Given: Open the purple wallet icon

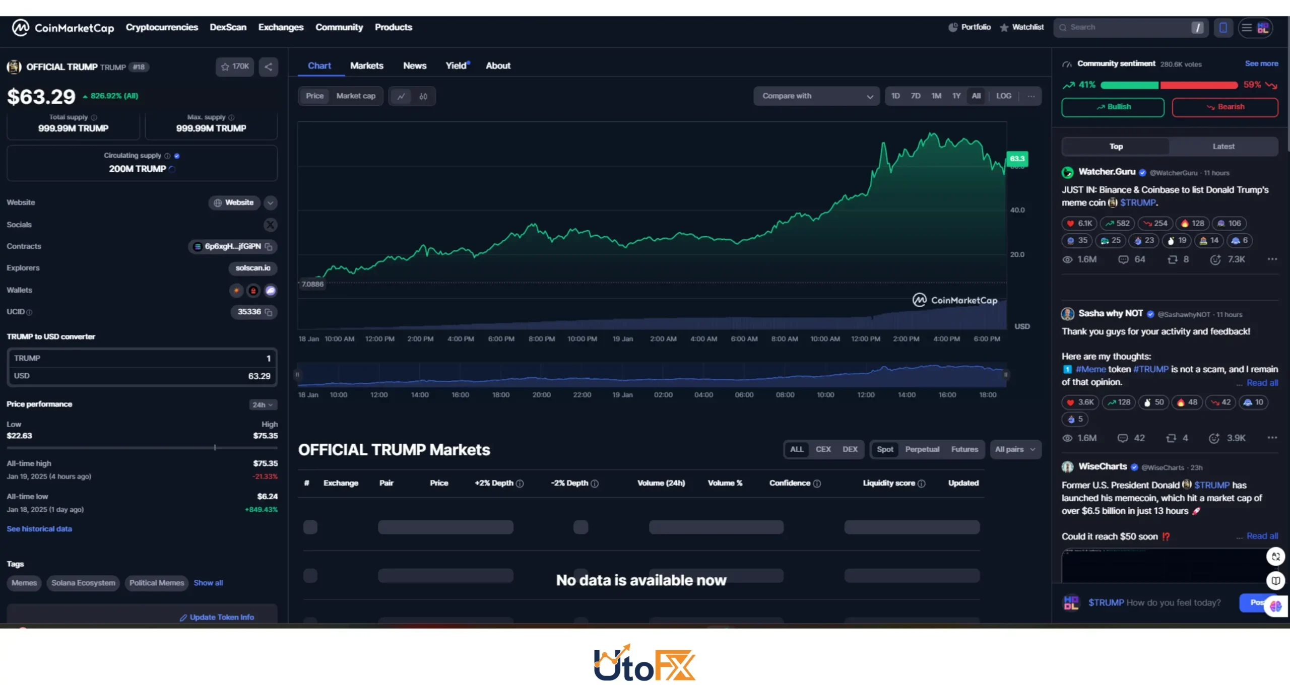Looking at the screenshot, I should 271,291.
